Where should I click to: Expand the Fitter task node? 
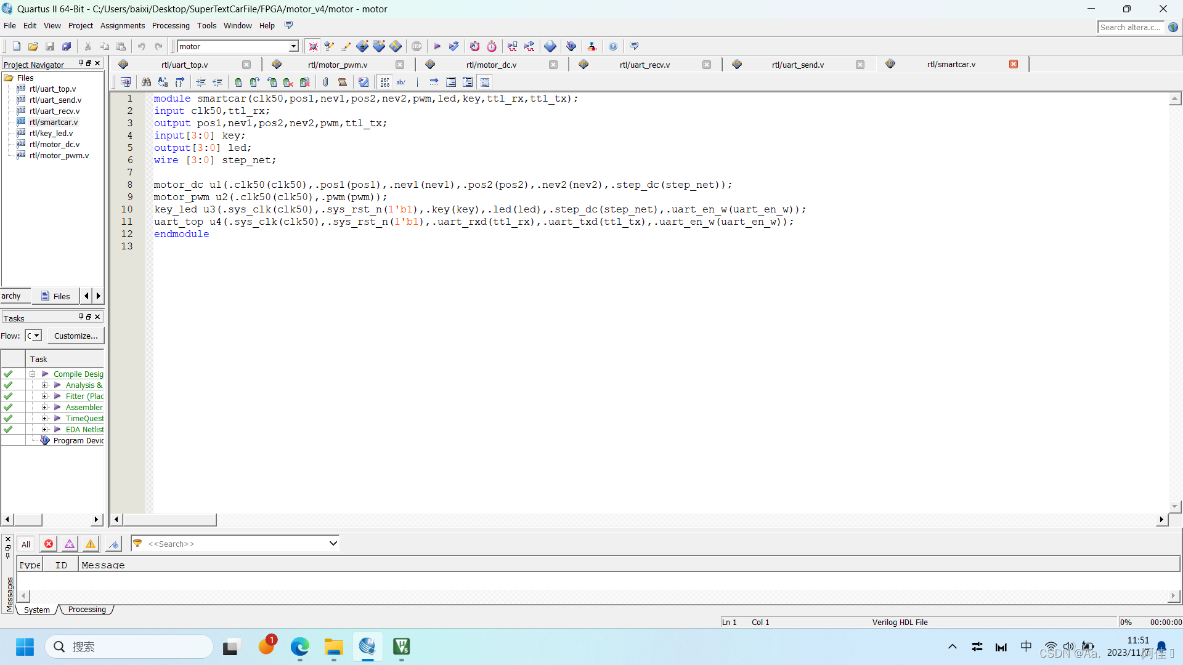[44, 396]
